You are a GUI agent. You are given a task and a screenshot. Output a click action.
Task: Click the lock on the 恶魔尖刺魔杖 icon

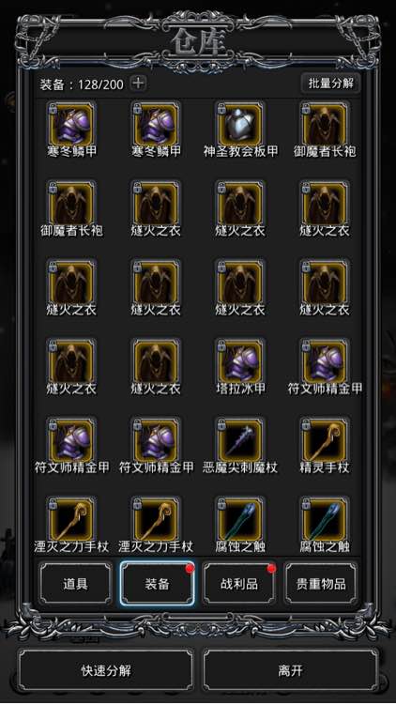pyautogui.click(x=221, y=424)
